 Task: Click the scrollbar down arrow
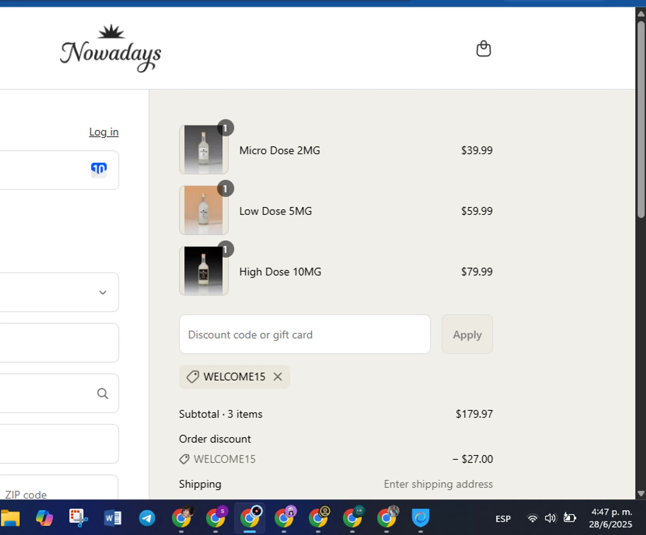[641, 494]
